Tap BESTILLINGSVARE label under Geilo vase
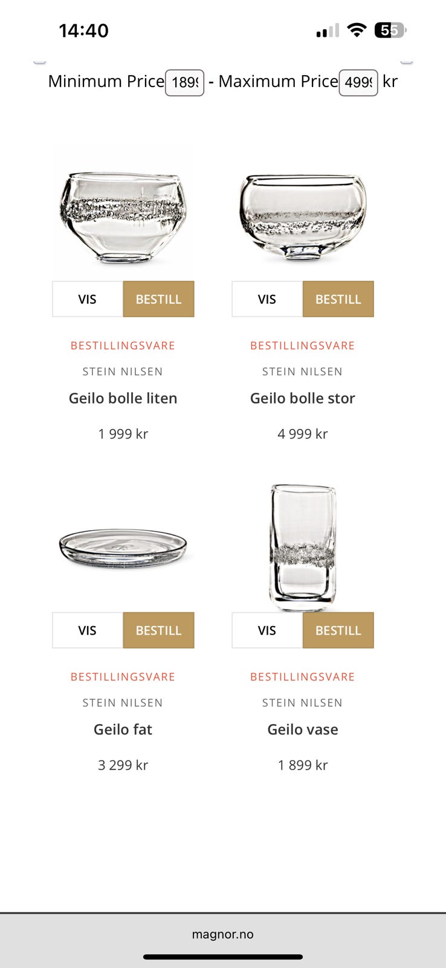This screenshot has width=446, height=968. [x=302, y=676]
